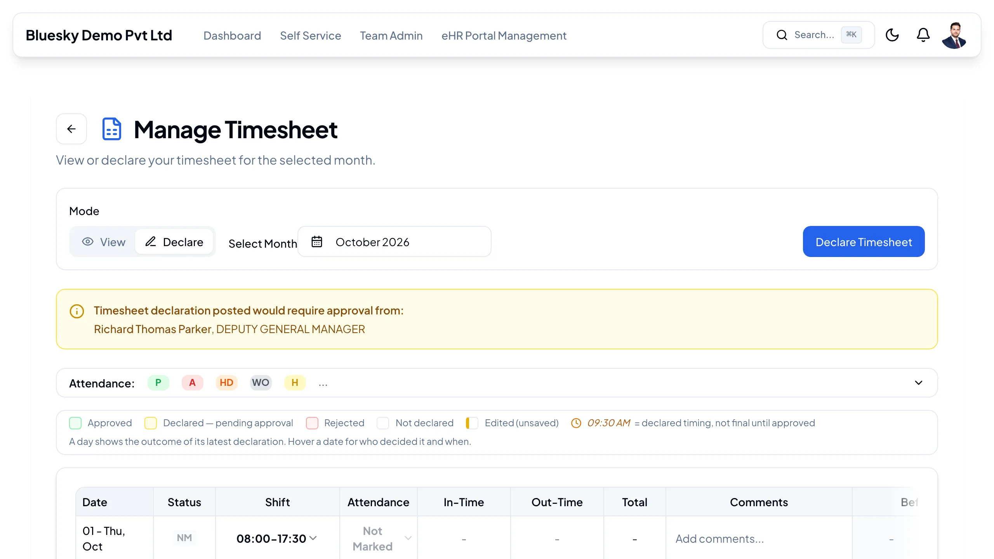Click the Comments column header
Screen dimensions: 994x559
tap(759, 502)
